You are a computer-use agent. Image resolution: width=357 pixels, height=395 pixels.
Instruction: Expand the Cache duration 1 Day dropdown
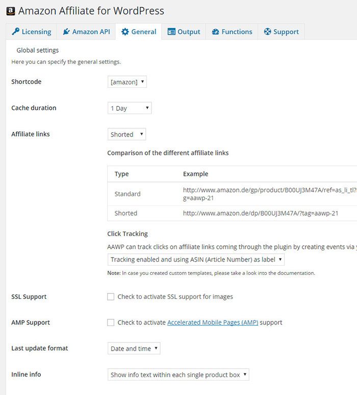[x=130, y=108]
